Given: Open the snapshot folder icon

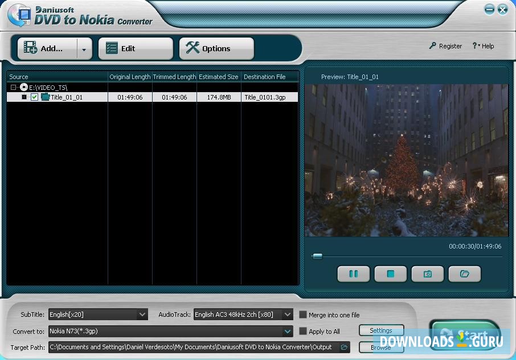Looking at the screenshot, I should pos(464,274).
